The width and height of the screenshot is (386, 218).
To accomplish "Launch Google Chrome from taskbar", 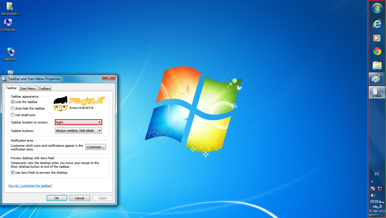I will pos(377,51).
